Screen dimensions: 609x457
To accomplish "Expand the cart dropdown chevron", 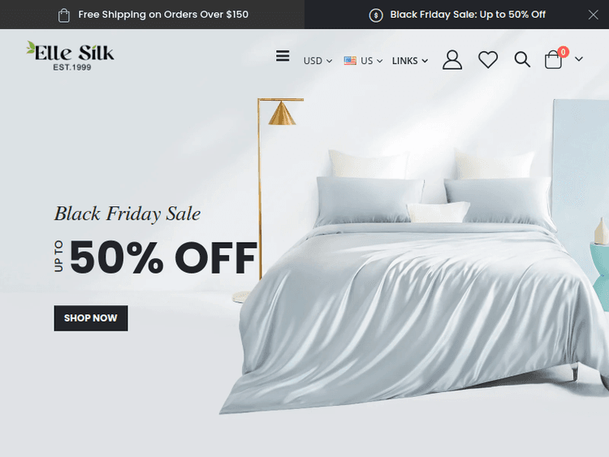I will (x=579, y=59).
